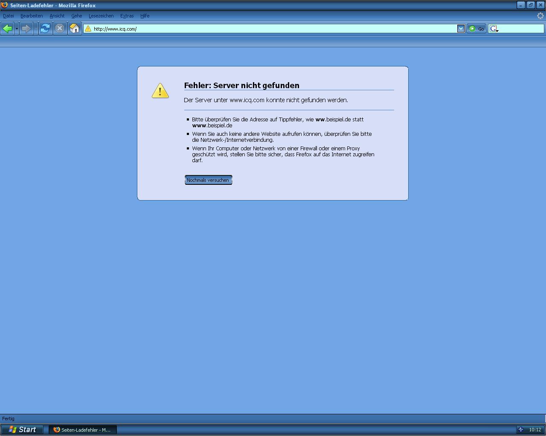
Task: Open the Bearbeiten menu
Action: [x=32, y=16]
